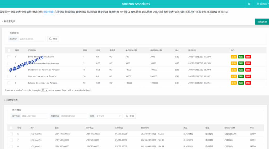
Task: Click 删除 button for product row 2
Action: coord(248,63)
